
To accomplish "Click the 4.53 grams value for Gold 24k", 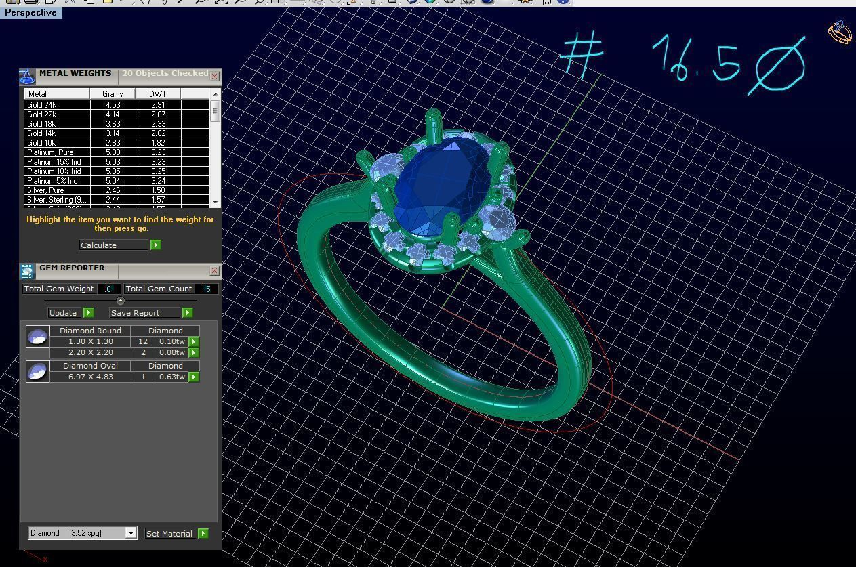I will pos(113,105).
